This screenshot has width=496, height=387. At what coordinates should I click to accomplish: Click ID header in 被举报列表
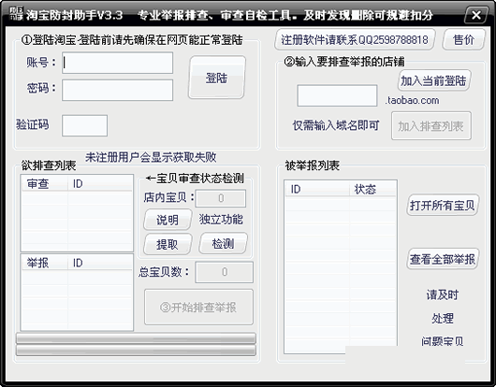(317, 189)
